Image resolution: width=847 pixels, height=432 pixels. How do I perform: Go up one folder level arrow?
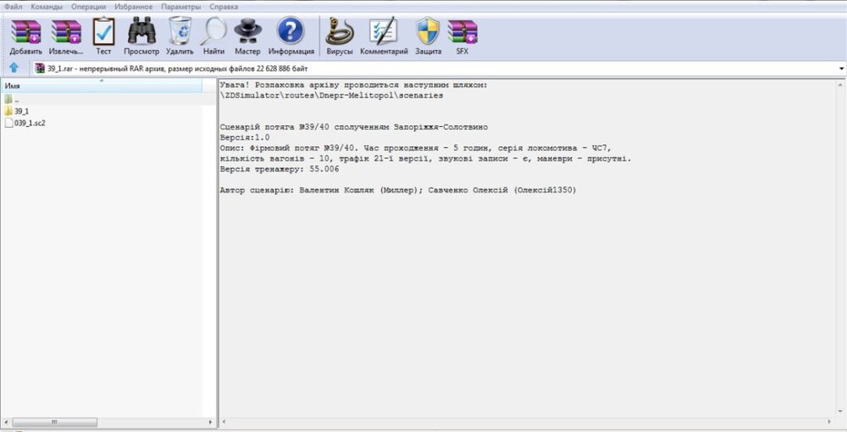pyautogui.click(x=14, y=68)
